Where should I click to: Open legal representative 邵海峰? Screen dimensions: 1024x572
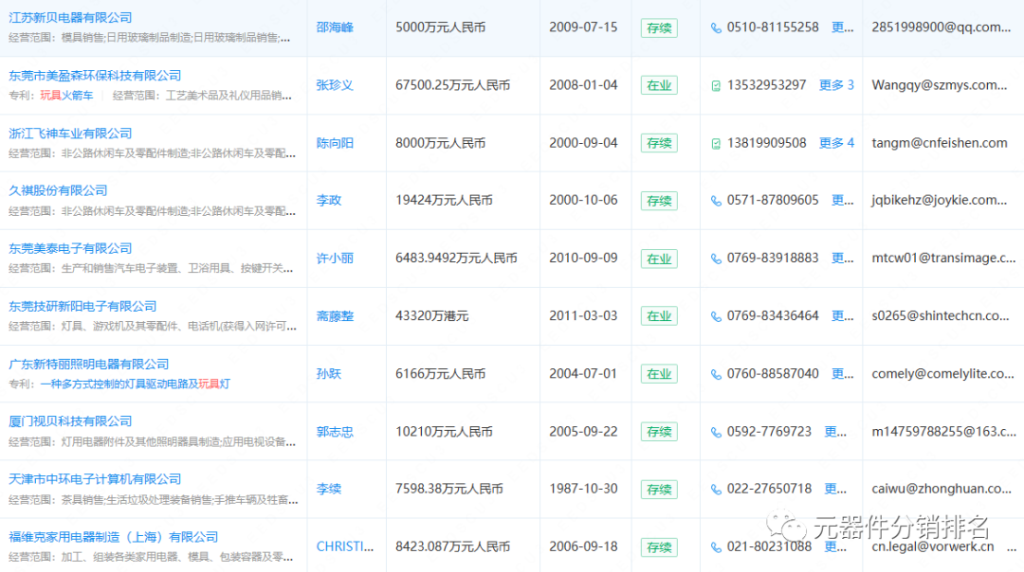(x=335, y=27)
